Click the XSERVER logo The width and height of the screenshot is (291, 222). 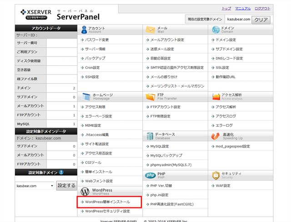click(36, 14)
